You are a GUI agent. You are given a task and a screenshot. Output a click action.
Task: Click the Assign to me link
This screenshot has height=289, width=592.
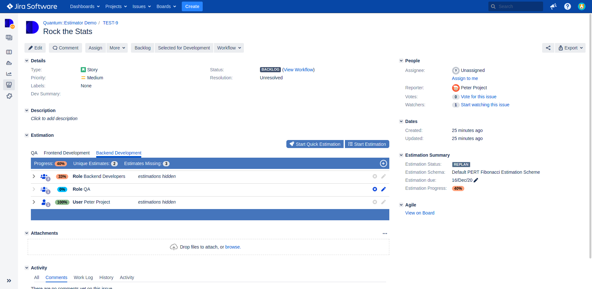(x=465, y=78)
